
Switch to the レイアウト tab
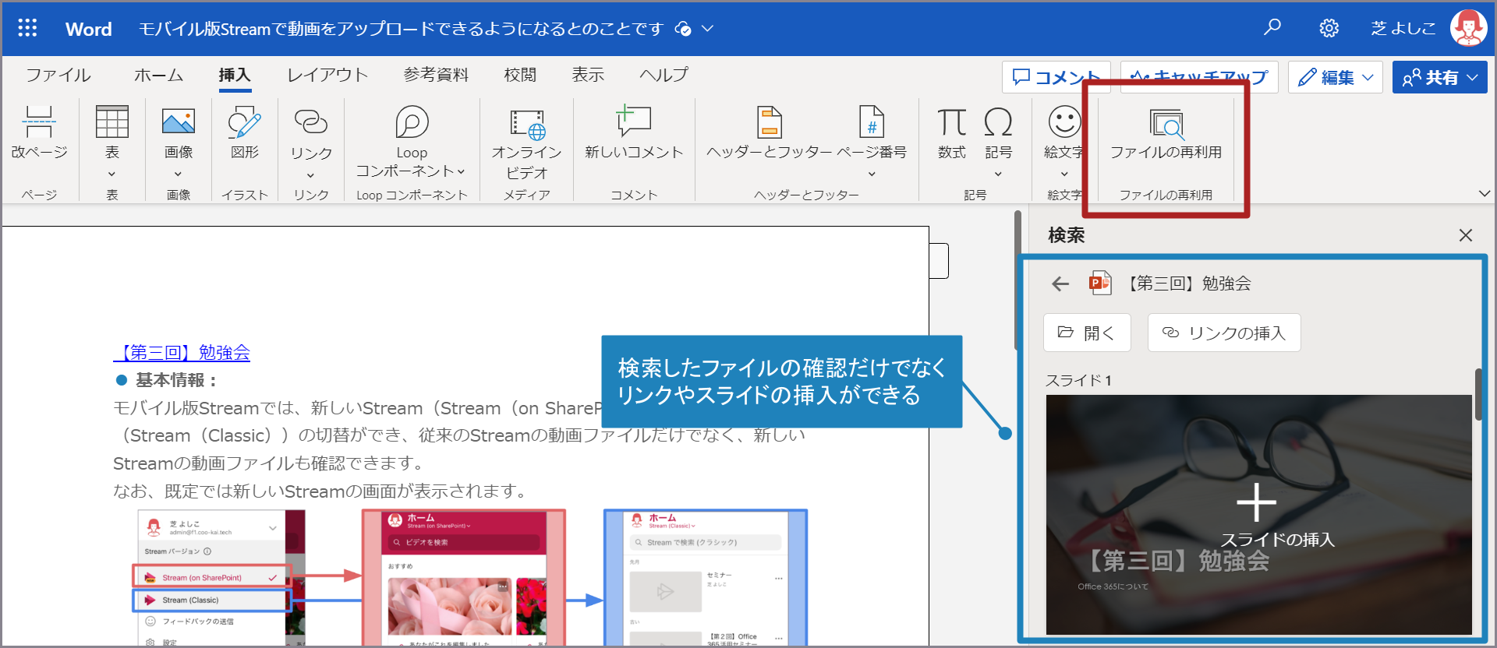click(x=328, y=75)
